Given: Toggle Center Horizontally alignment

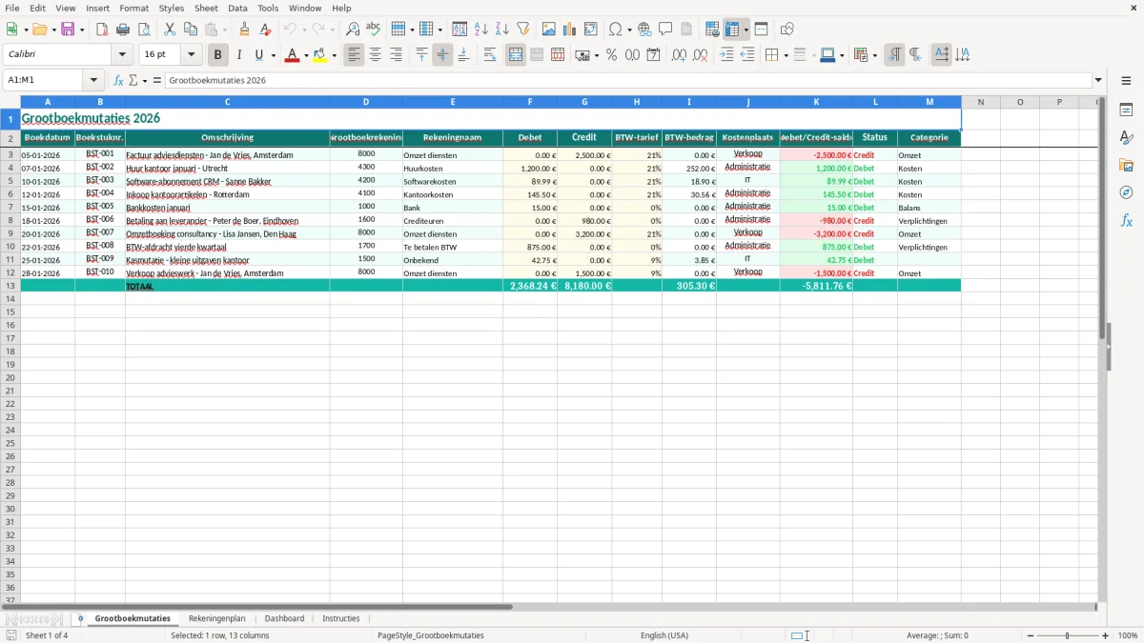Looking at the screenshot, I should (376, 55).
